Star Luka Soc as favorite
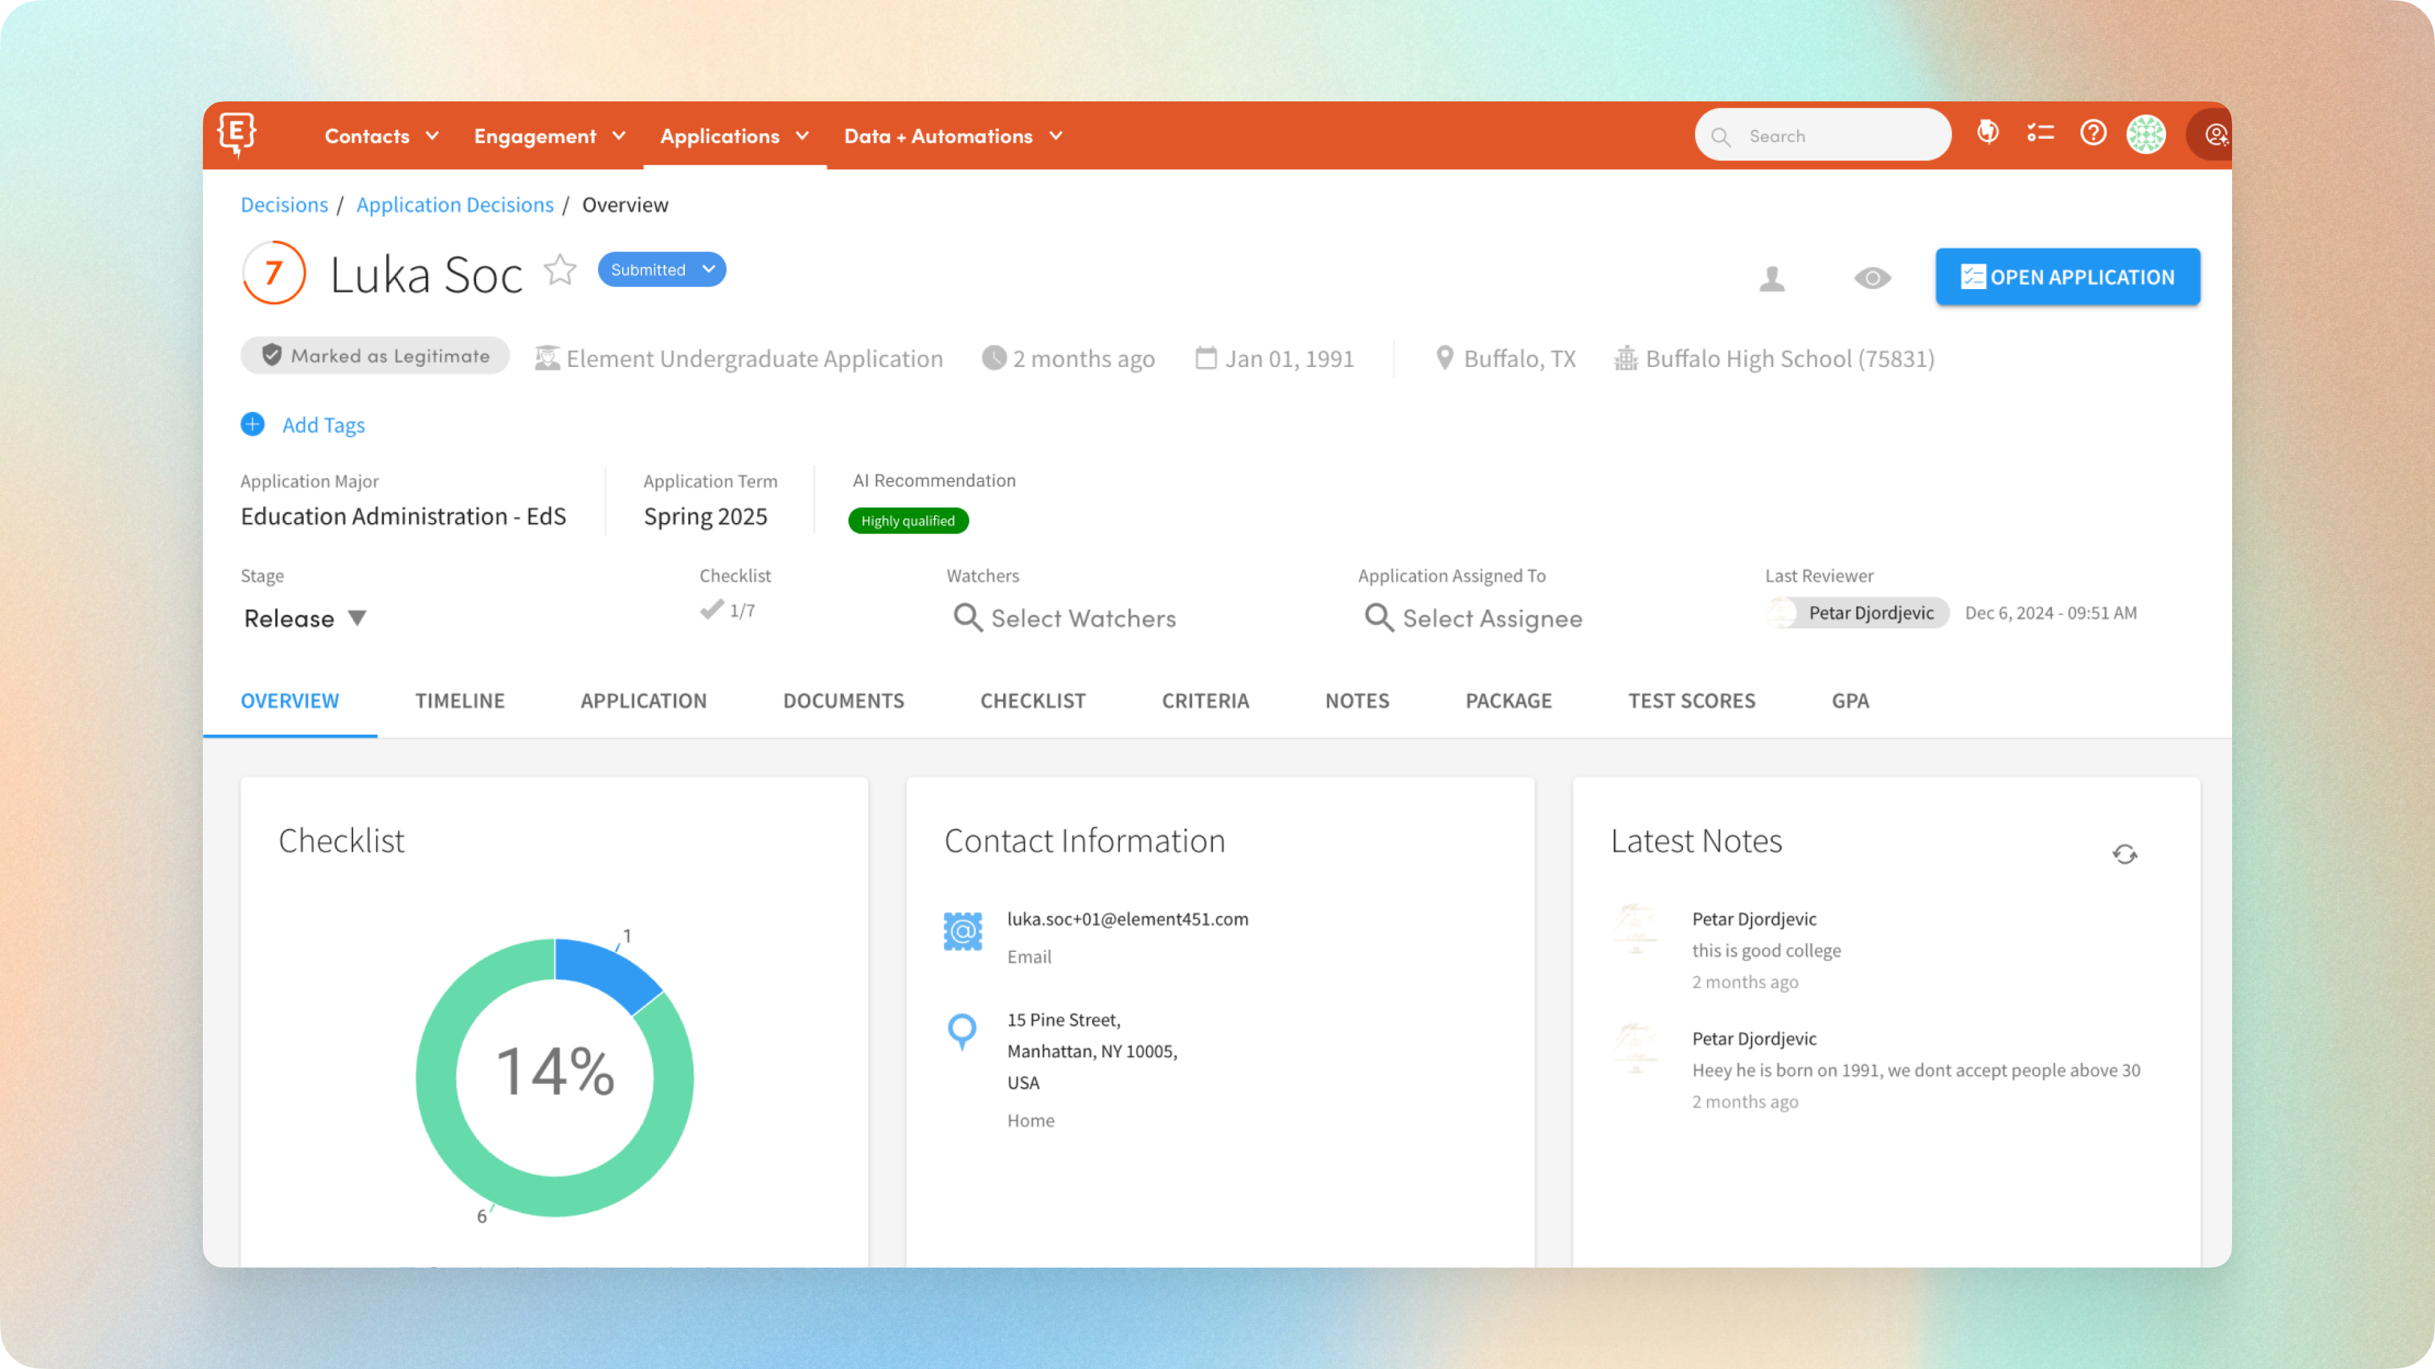Screen dimensions: 2435x1369 tap(559, 270)
